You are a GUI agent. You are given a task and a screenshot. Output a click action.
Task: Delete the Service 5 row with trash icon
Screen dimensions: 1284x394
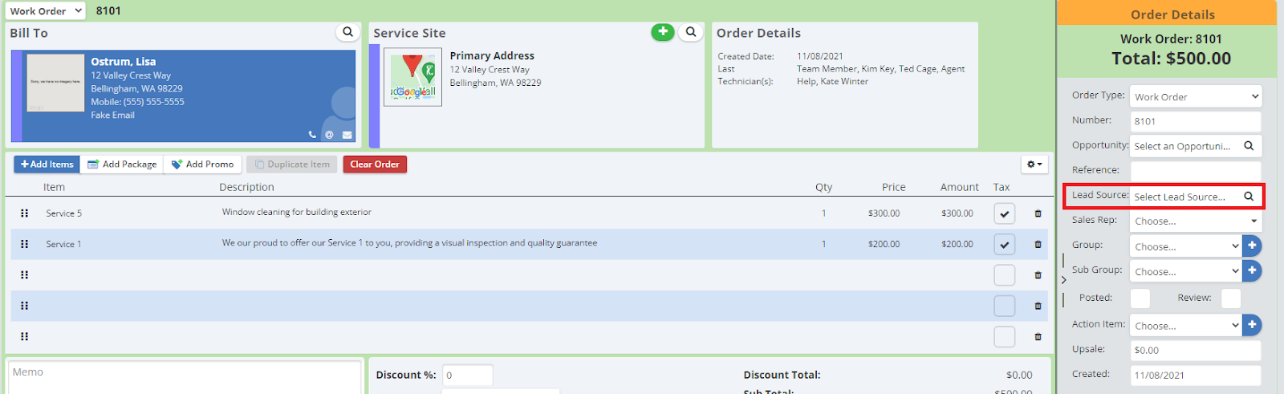[1038, 213]
